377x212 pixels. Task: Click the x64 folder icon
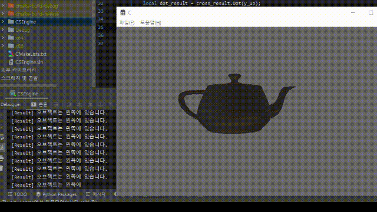tap(11, 38)
